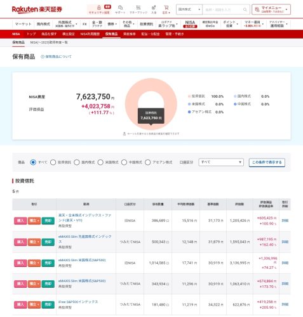Open the 国内株式 nav menu item
Screen dimensions: 303x317
click(x=43, y=24)
